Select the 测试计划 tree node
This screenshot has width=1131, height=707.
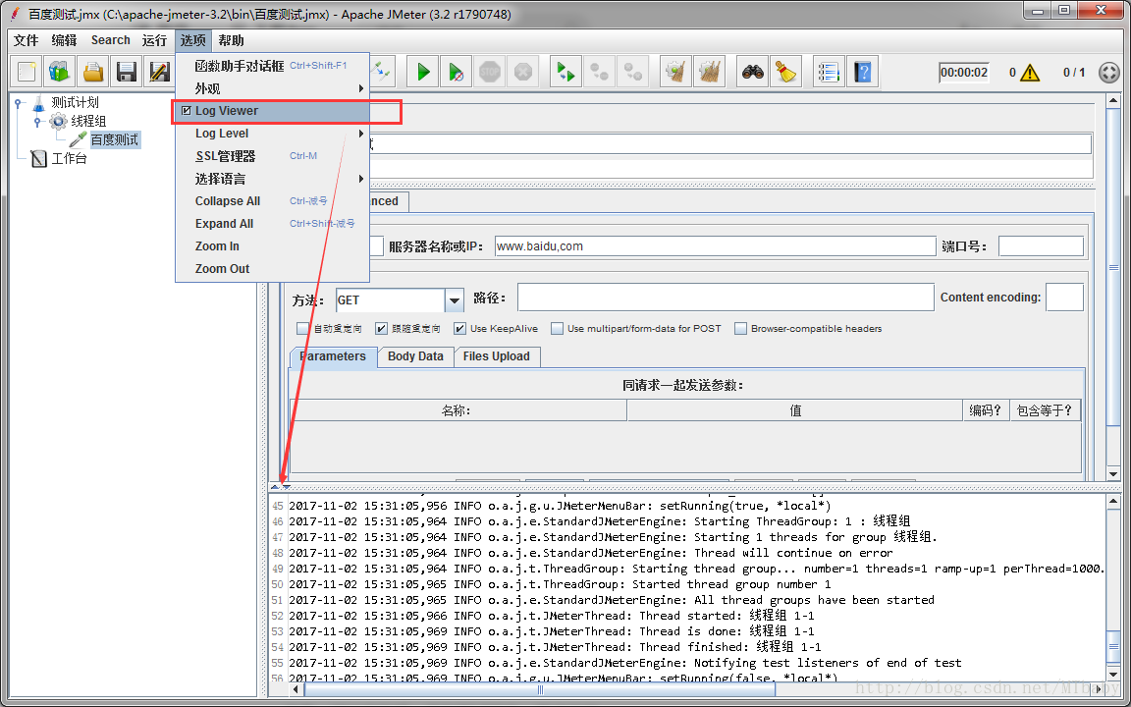[75, 102]
